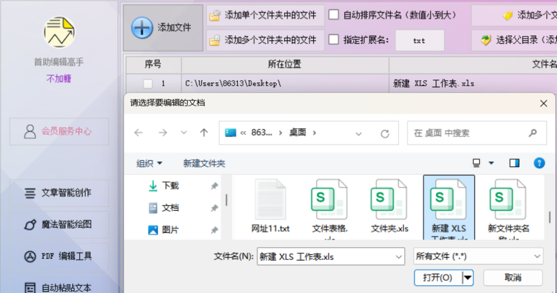The image size is (557, 293).
Task: Click the 所在位置 column header
Action: pos(285,64)
